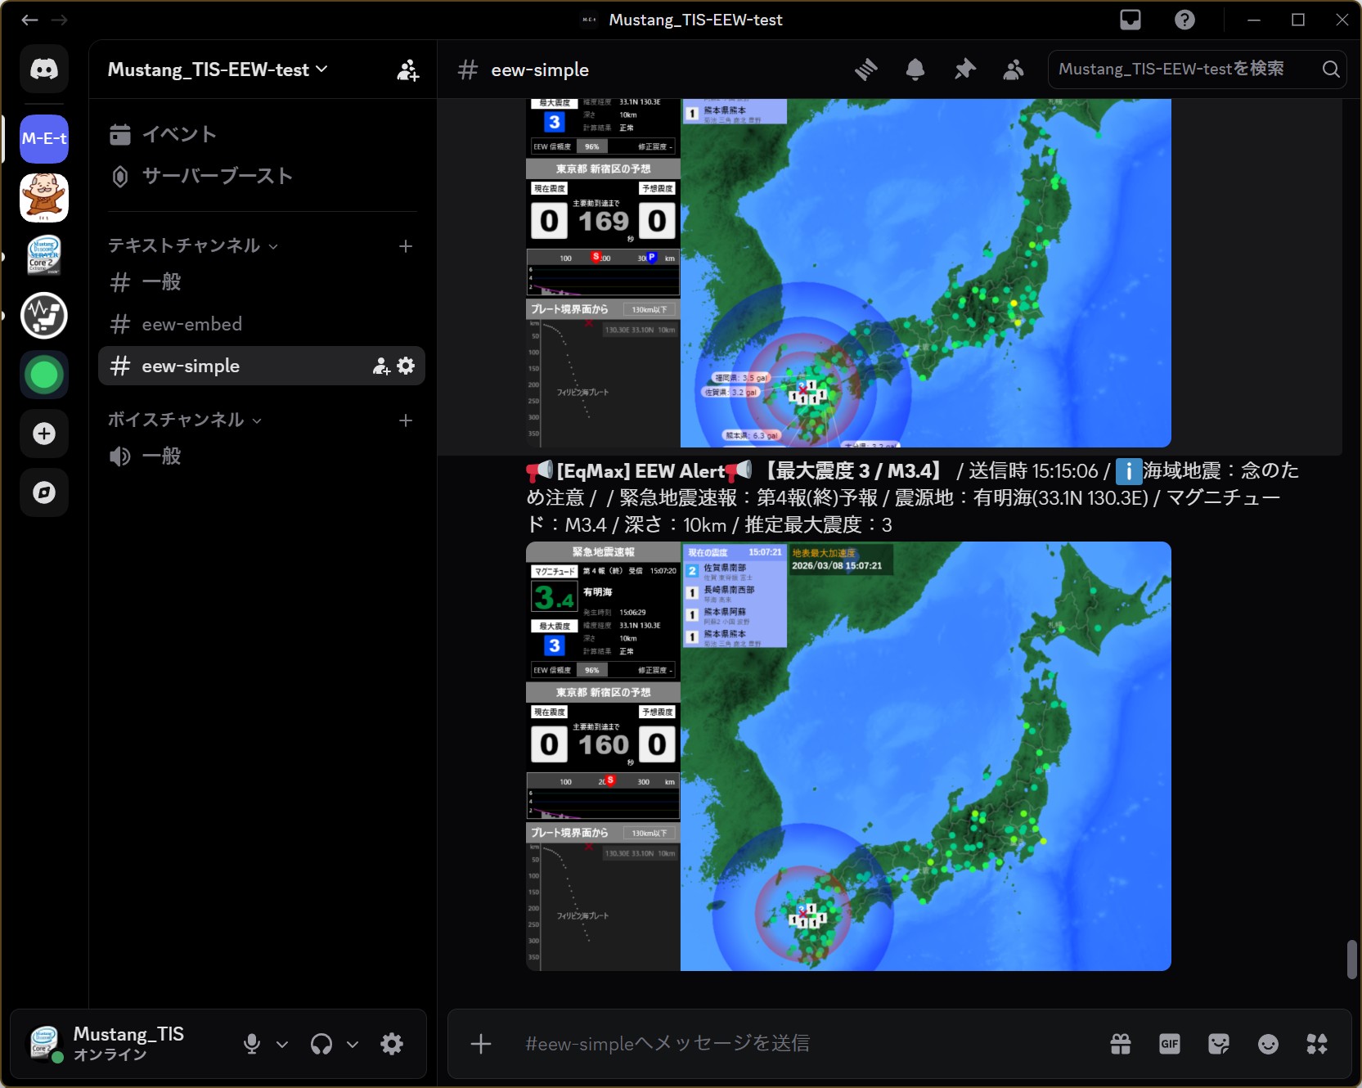Viewport: 1362px width, 1088px height.
Task: Click the chat scrollbar thumb
Action: click(1352, 959)
